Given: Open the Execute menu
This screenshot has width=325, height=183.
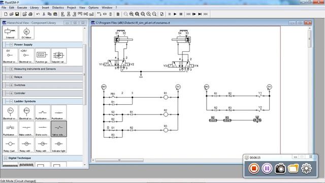Looking at the screenshot, I should 22,8.
